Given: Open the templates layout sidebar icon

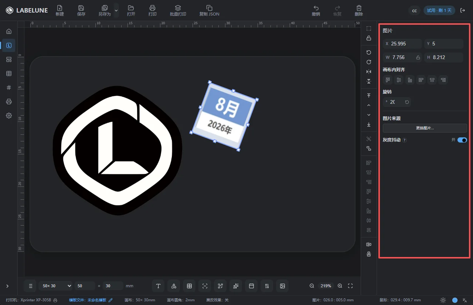Looking at the screenshot, I should (x=9, y=59).
